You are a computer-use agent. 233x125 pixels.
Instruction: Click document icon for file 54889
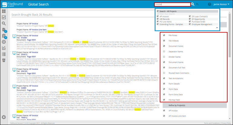(x=14, y=86)
